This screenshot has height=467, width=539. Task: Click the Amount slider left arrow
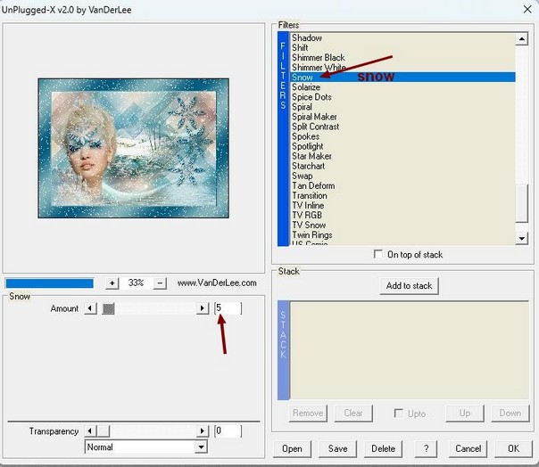[90, 308]
